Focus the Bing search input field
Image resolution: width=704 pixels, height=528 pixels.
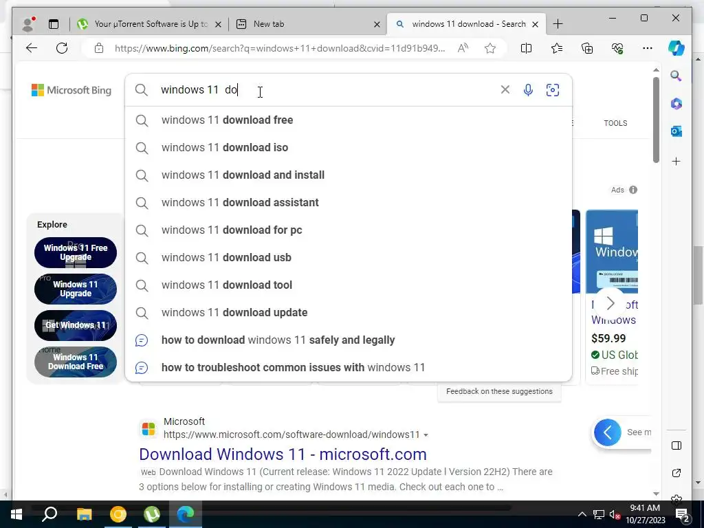[x=328, y=90]
